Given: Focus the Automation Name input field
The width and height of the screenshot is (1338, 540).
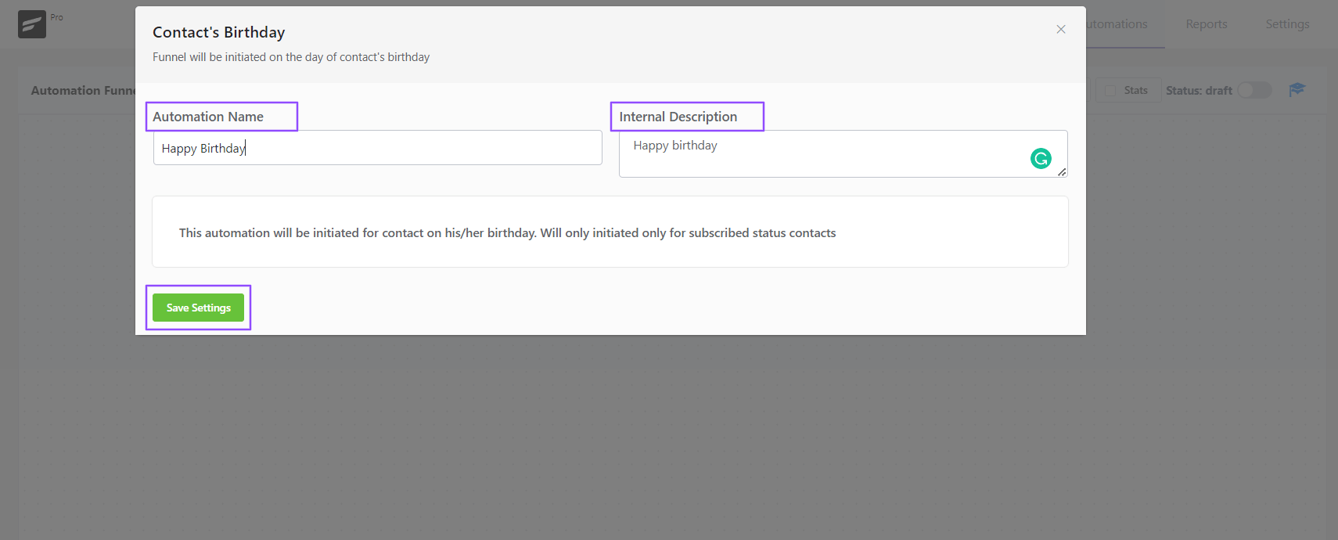Looking at the screenshot, I should click(378, 148).
